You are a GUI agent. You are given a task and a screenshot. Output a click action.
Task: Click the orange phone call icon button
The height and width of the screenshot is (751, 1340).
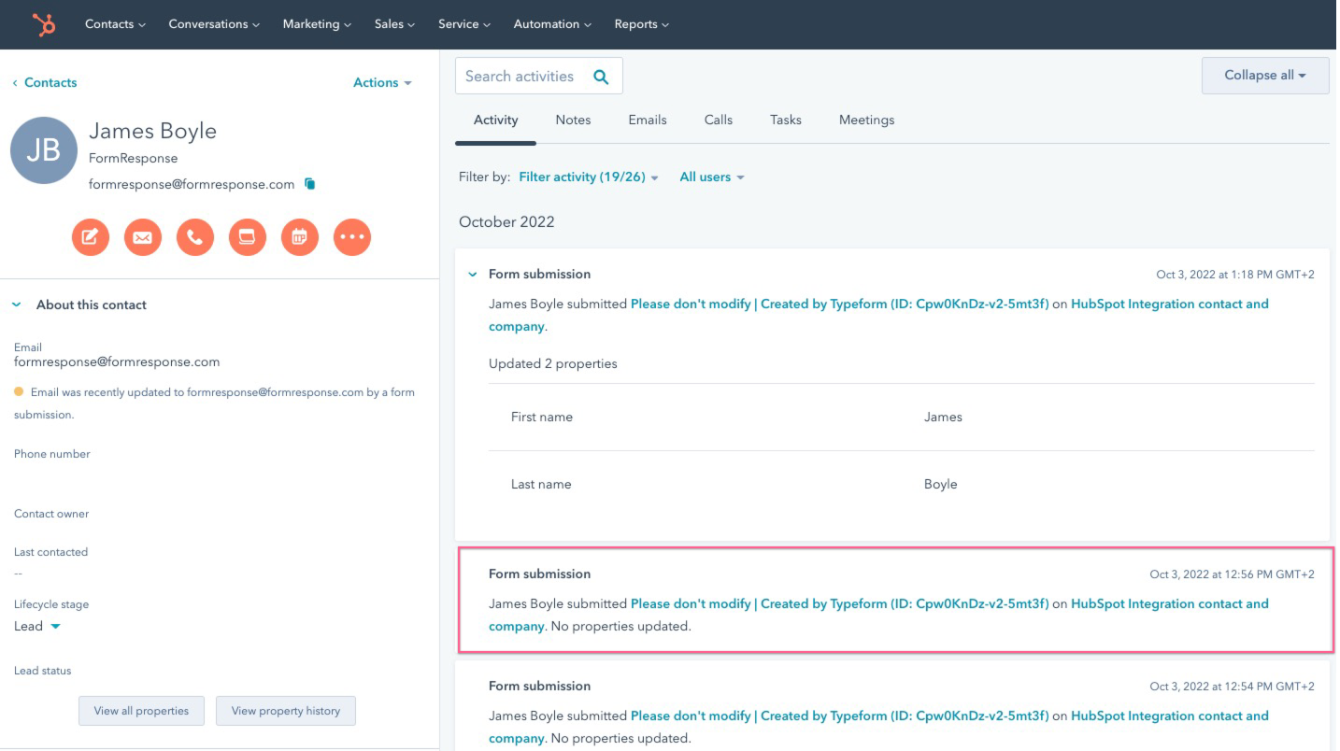(195, 237)
